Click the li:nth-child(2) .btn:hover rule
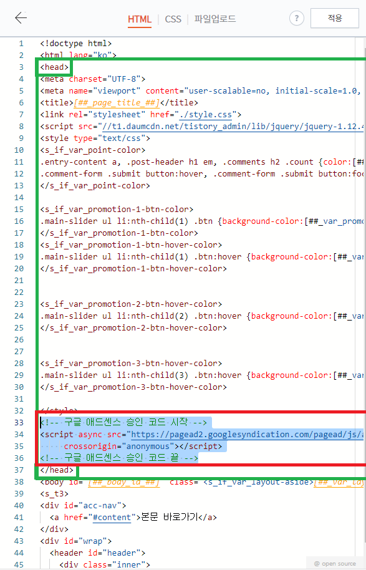 (202, 316)
